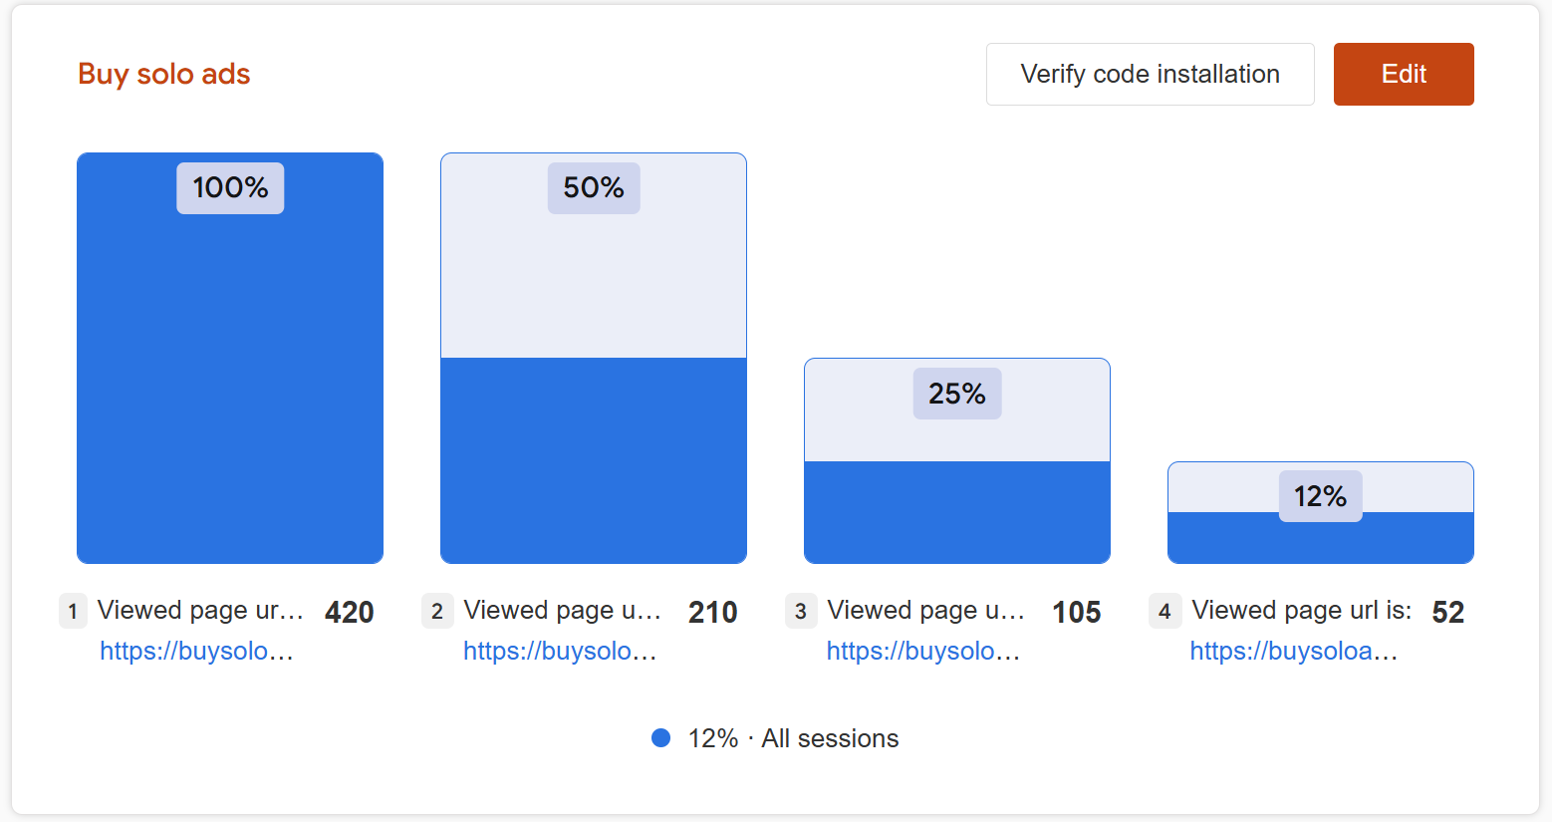Click the 50% percentage badge
The width and height of the screenshot is (1552, 822).
point(594,188)
